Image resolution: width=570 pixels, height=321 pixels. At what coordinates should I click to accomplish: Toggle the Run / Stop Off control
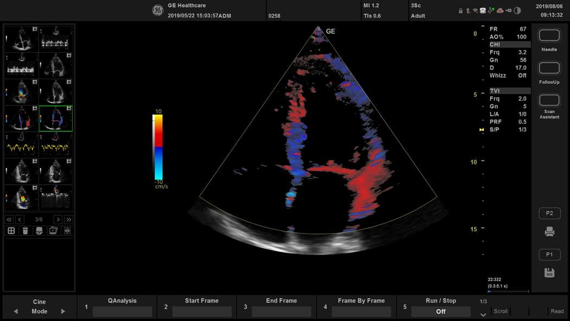[x=440, y=312]
